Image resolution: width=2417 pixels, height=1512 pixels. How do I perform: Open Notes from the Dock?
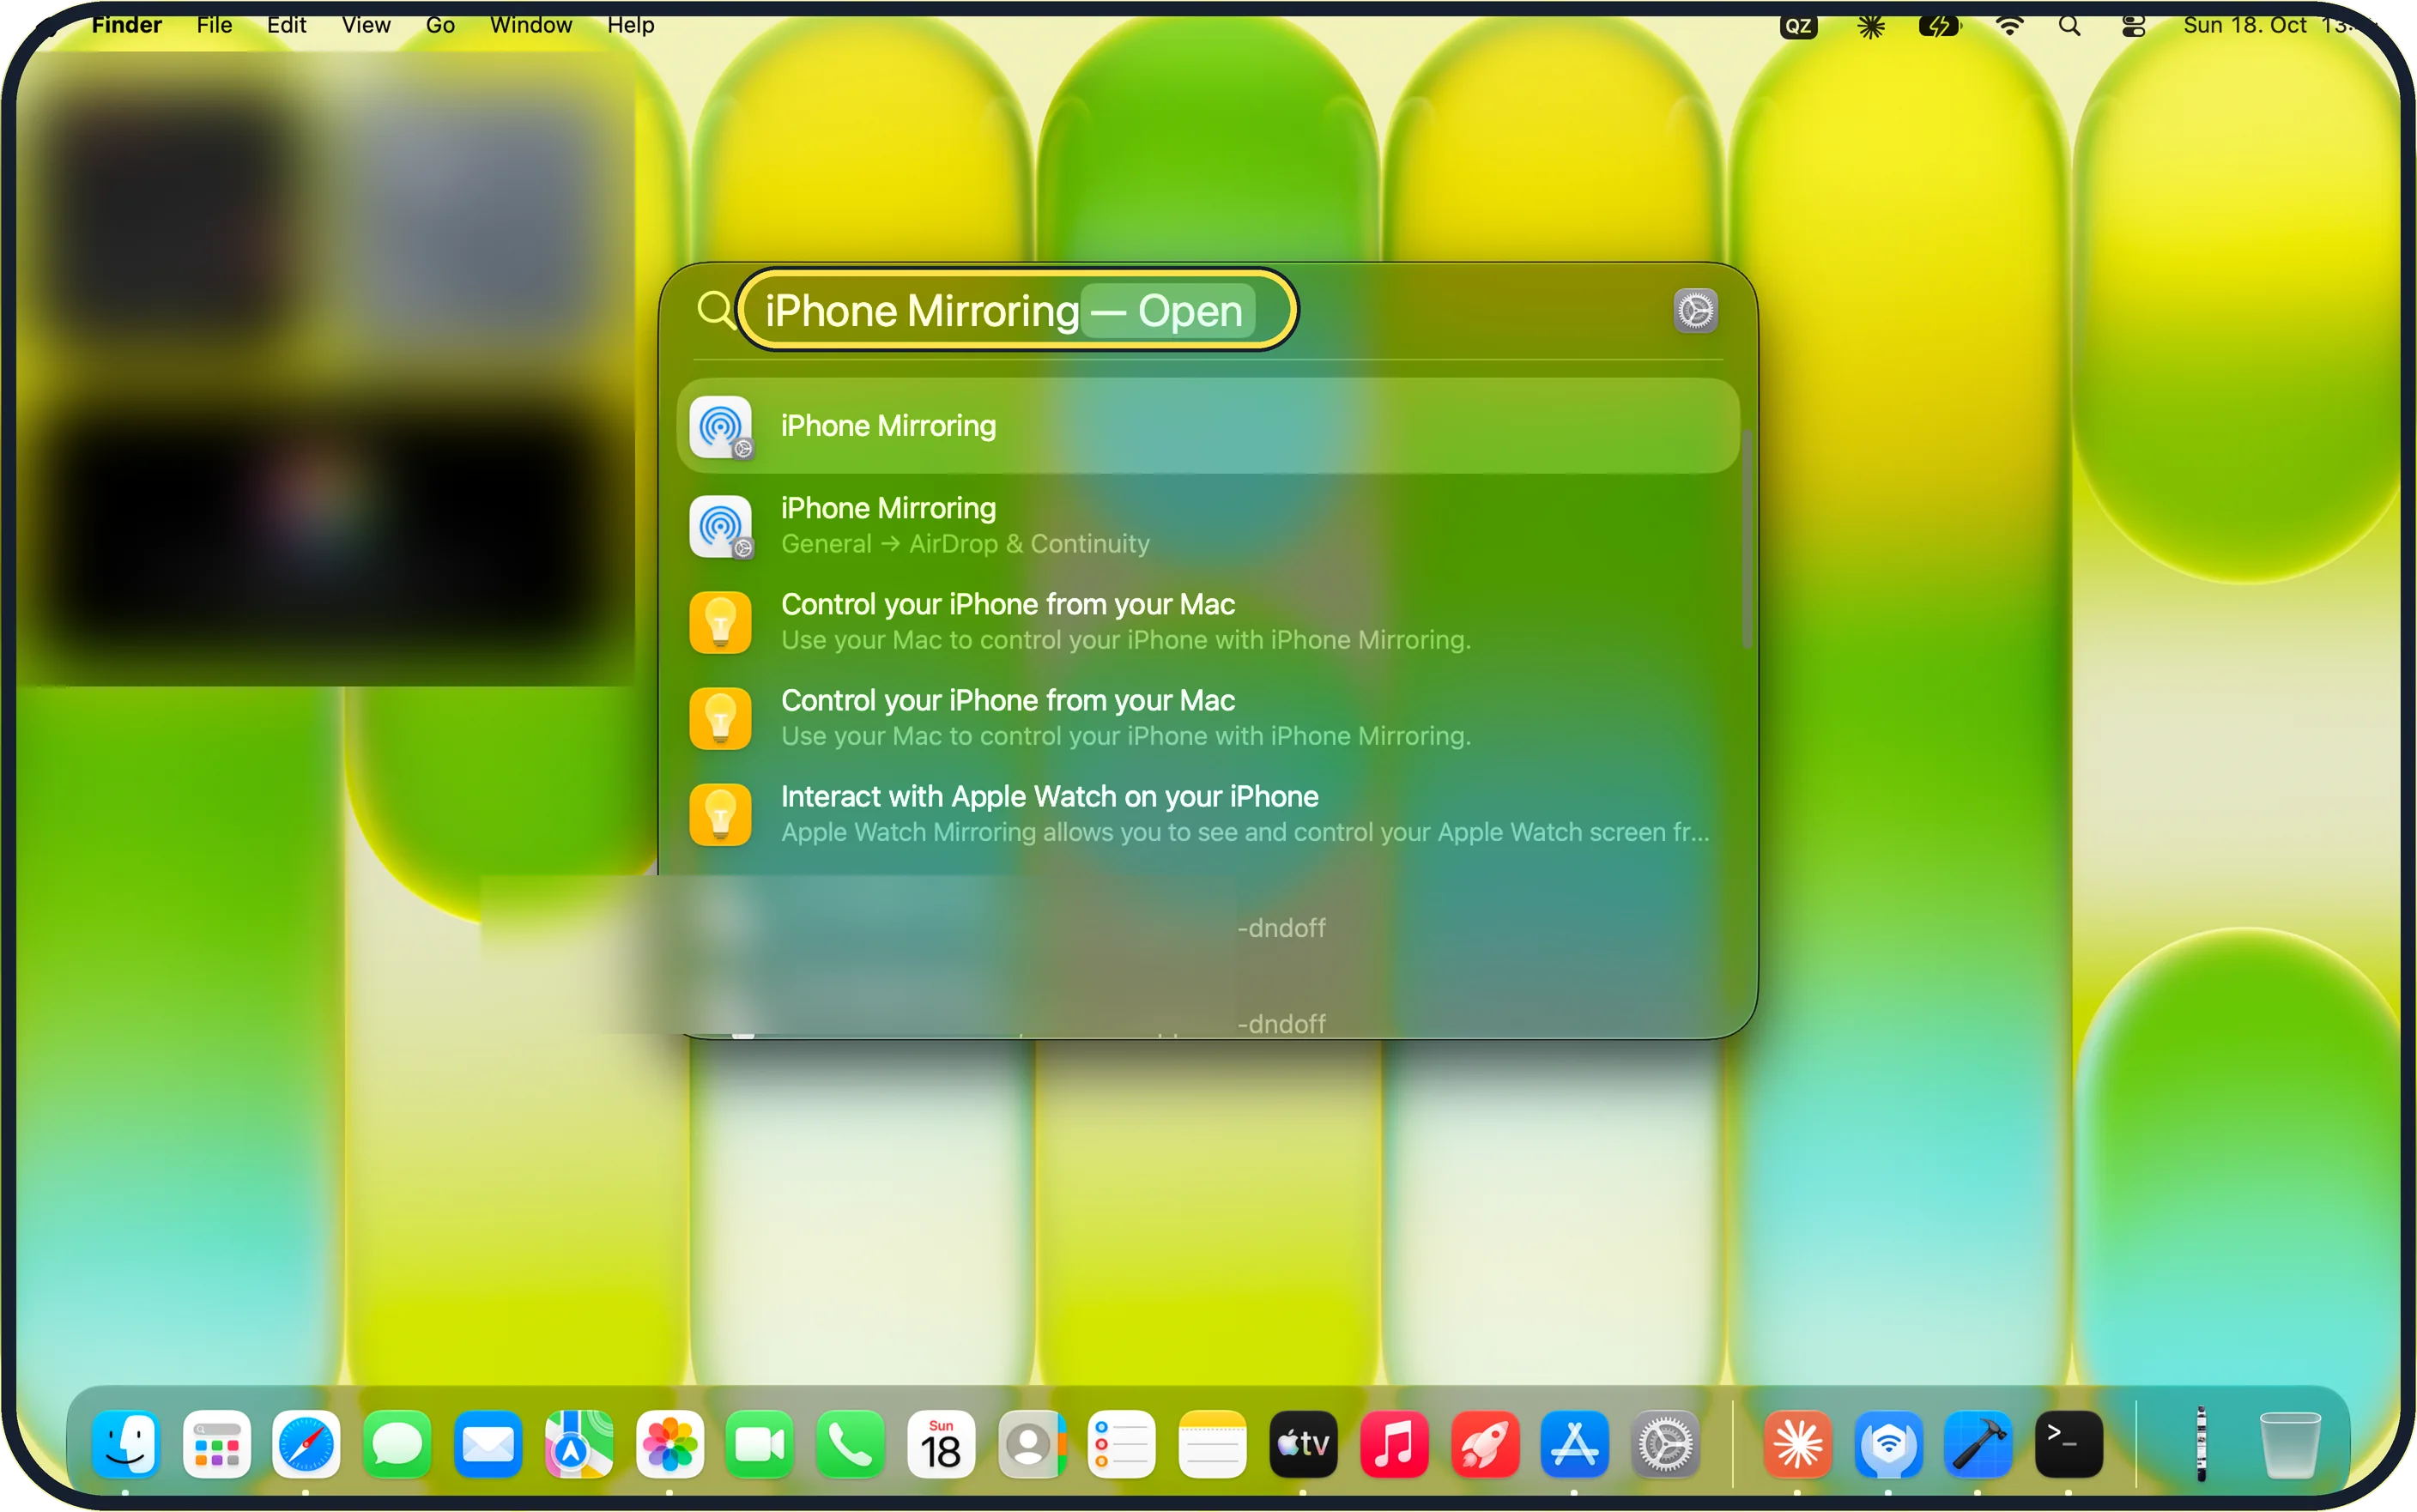click(1212, 1444)
